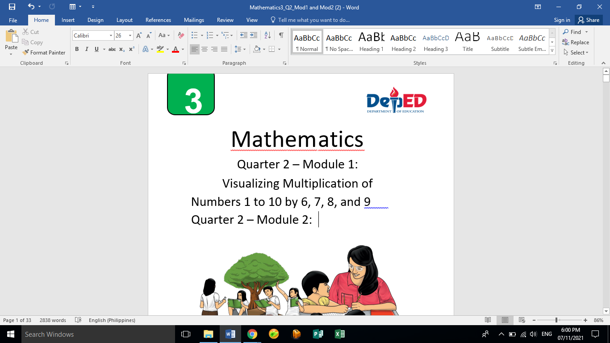The width and height of the screenshot is (610, 343).
Task: Center align the text
Action: (205, 49)
